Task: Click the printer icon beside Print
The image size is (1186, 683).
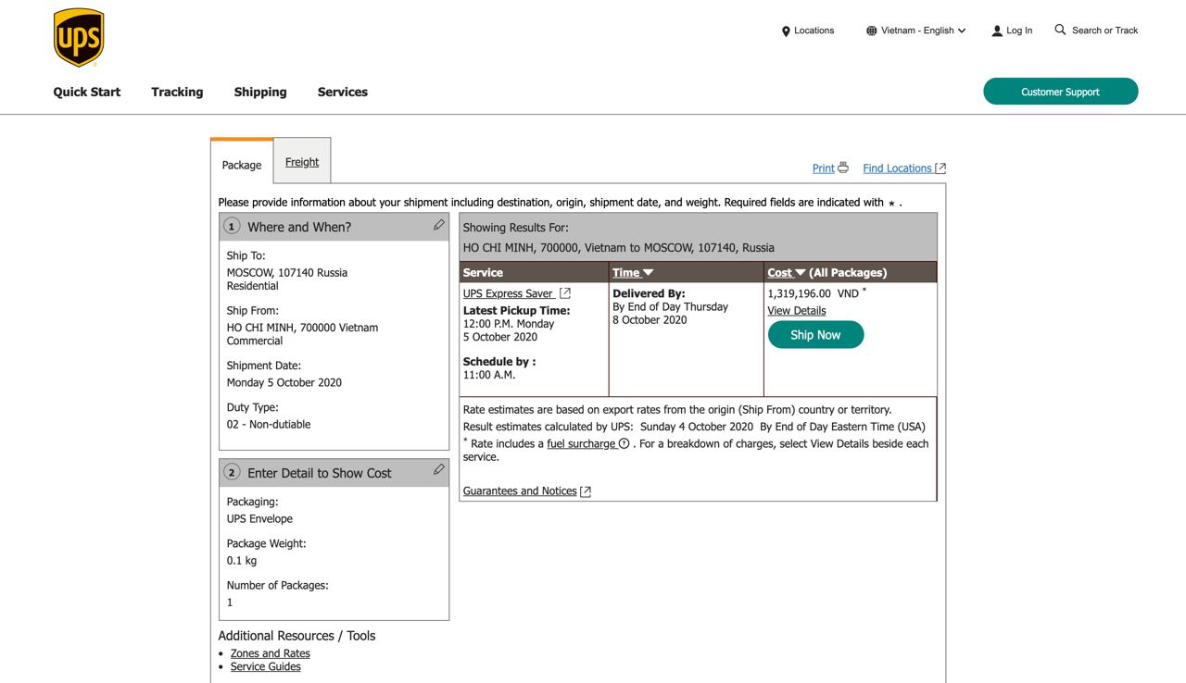Action: [x=843, y=168]
